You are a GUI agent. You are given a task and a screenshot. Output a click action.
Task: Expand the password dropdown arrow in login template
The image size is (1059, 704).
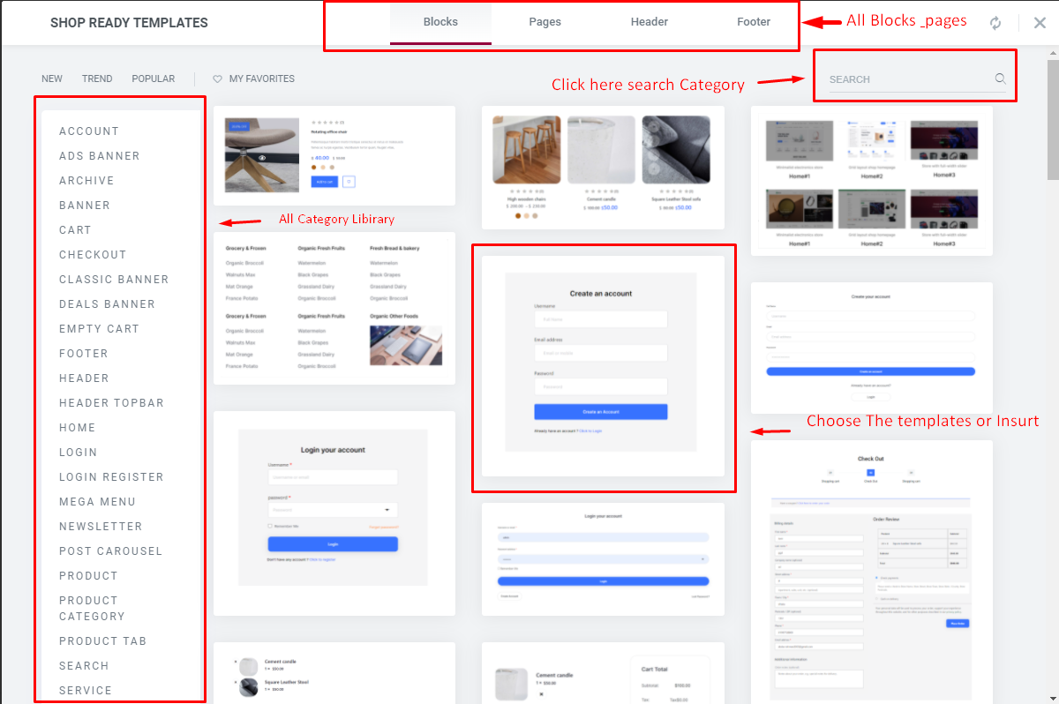pos(387,510)
